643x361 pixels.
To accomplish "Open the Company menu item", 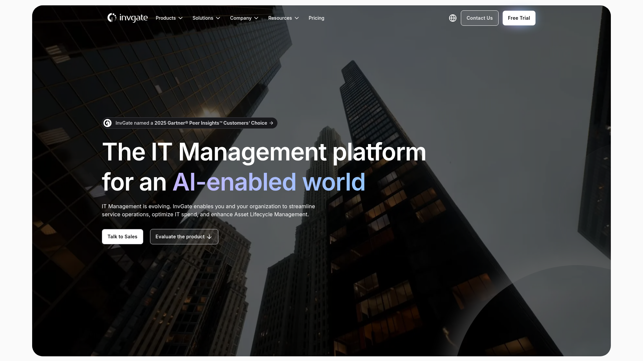I will point(241,18).
